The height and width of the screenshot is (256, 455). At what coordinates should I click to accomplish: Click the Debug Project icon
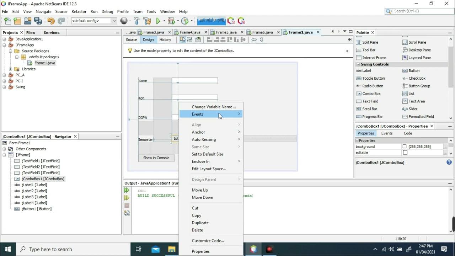click(x=171, y=21)
